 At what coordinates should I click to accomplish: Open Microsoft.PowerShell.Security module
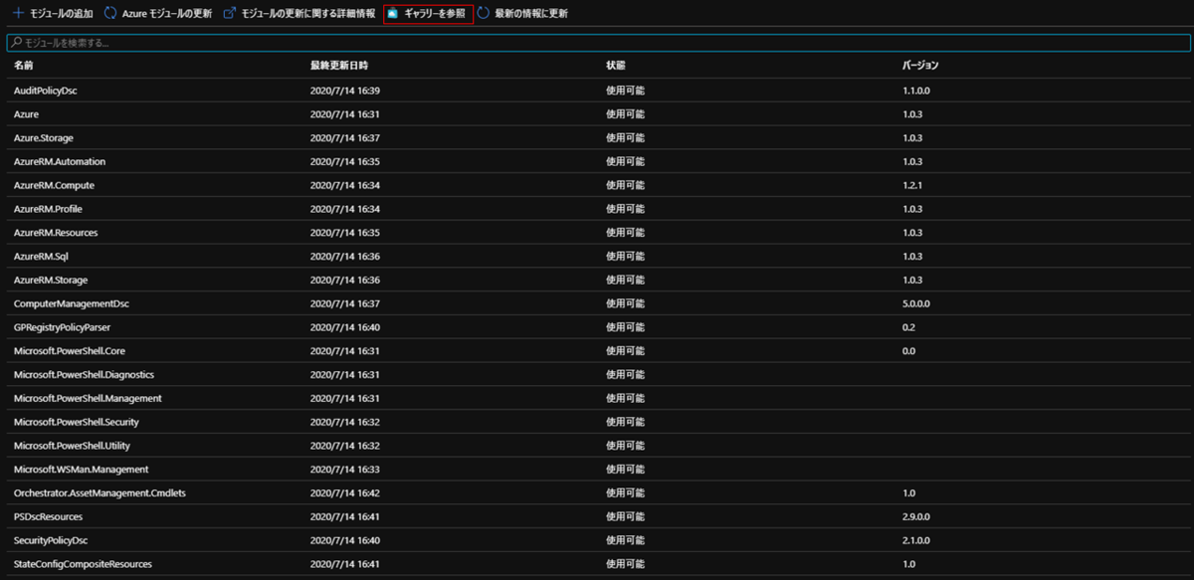click(x=77, y=422)
